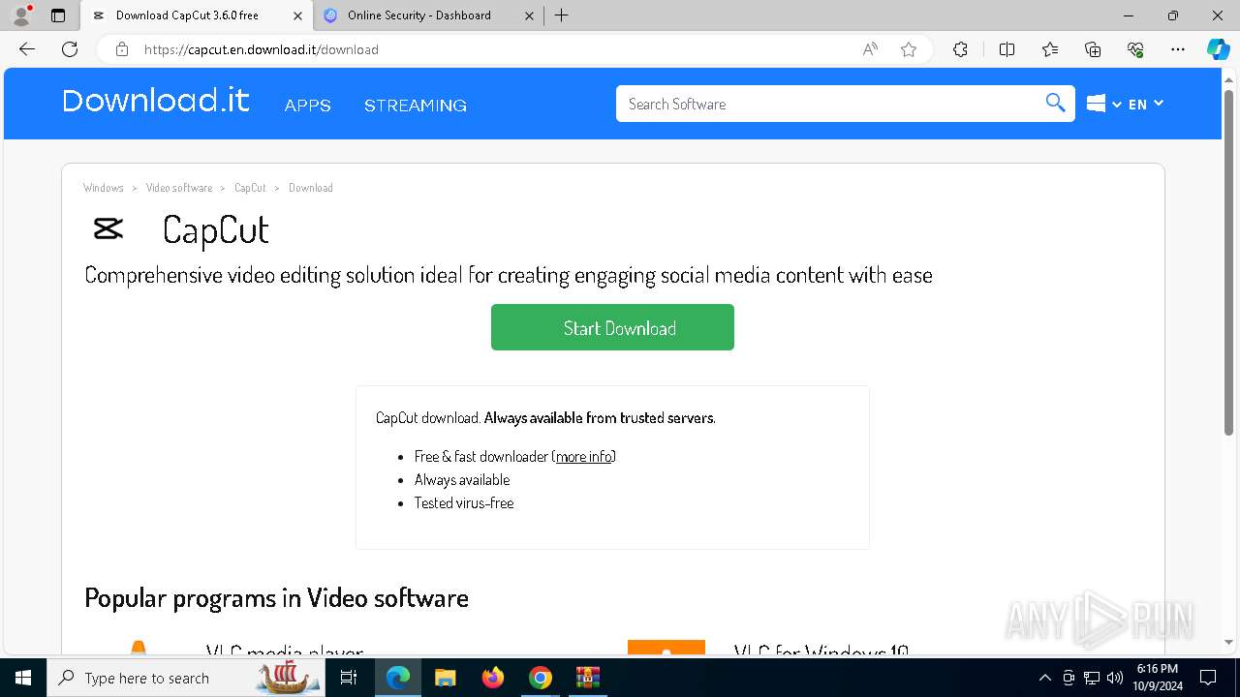The width and height of the screenshot is (1240, 697).
Task: Expand the EN language dropdown
Action: (1146, 104)
